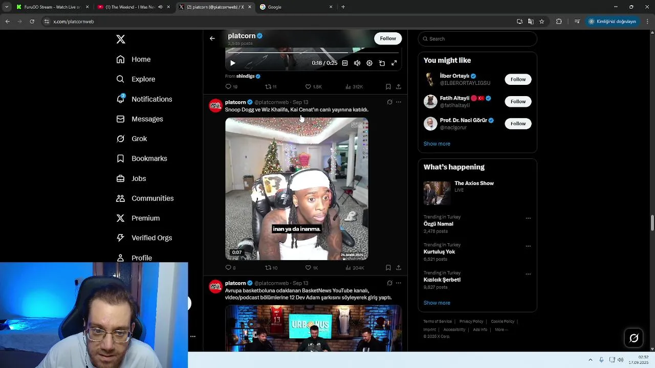Open the browser extensions puzzle icon
This screenshot has height=368, width=655.
pos(559,21)
